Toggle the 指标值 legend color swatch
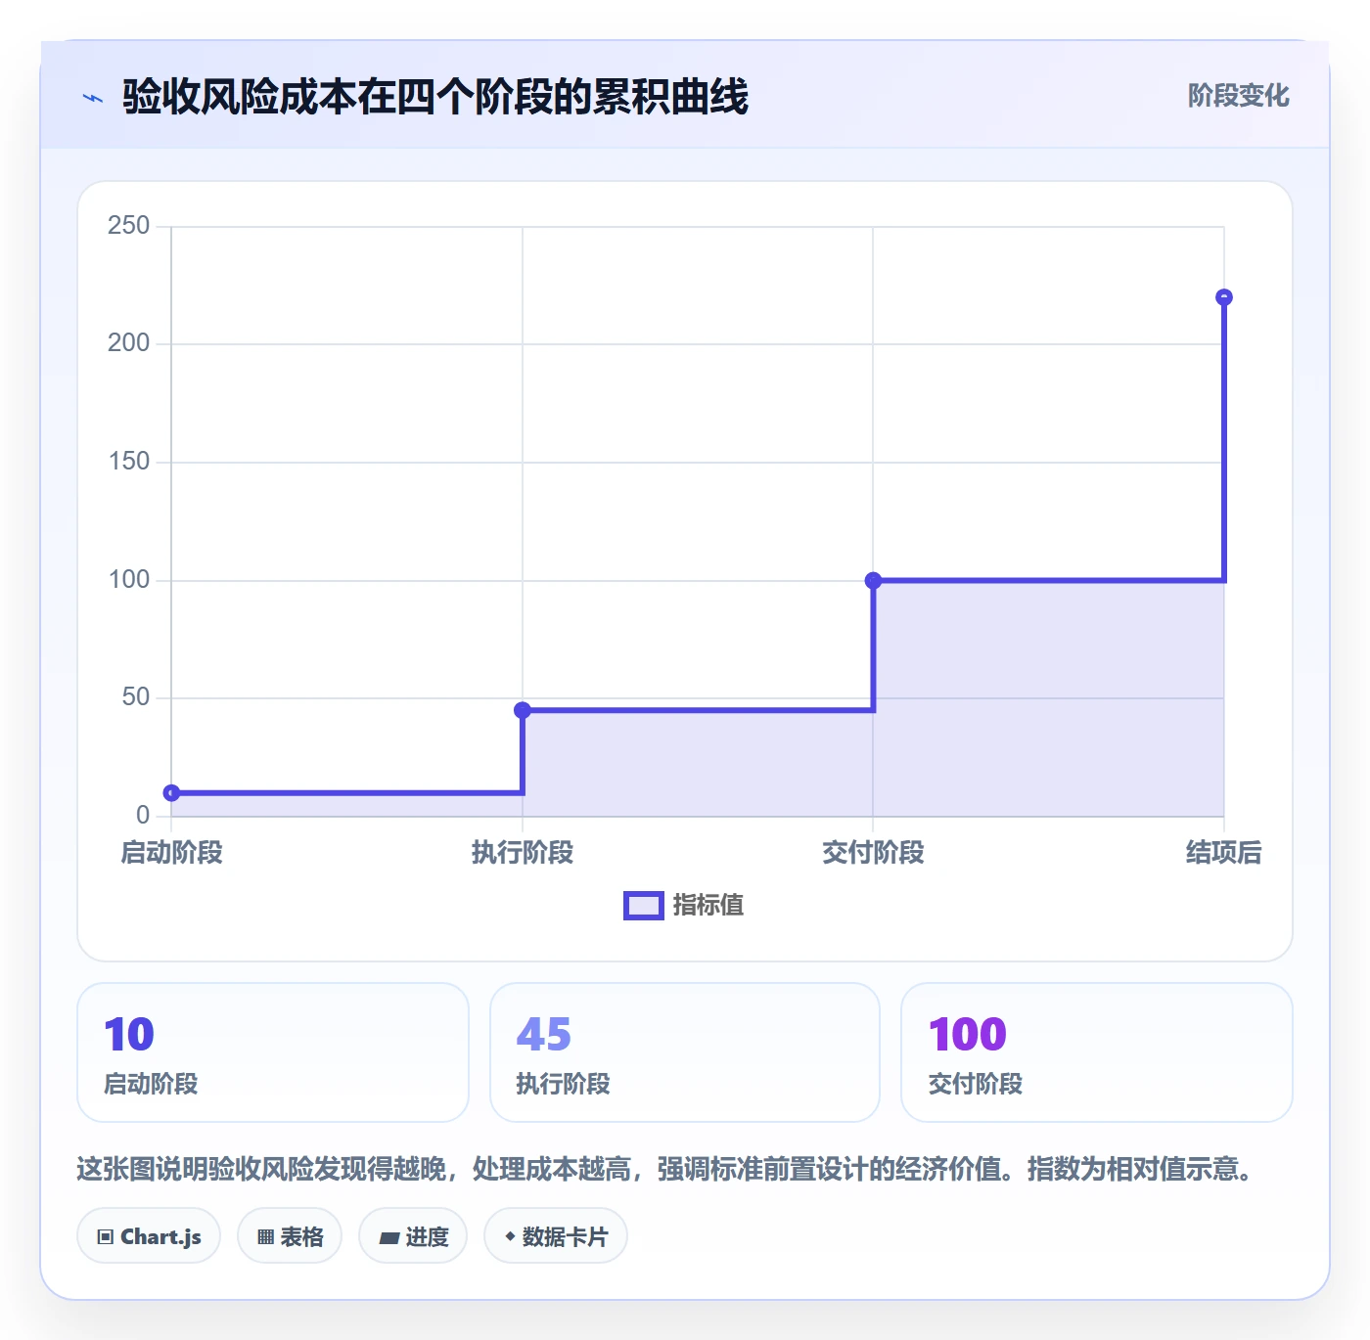This screenshot has height=1340, width=1370. point(644,906)
